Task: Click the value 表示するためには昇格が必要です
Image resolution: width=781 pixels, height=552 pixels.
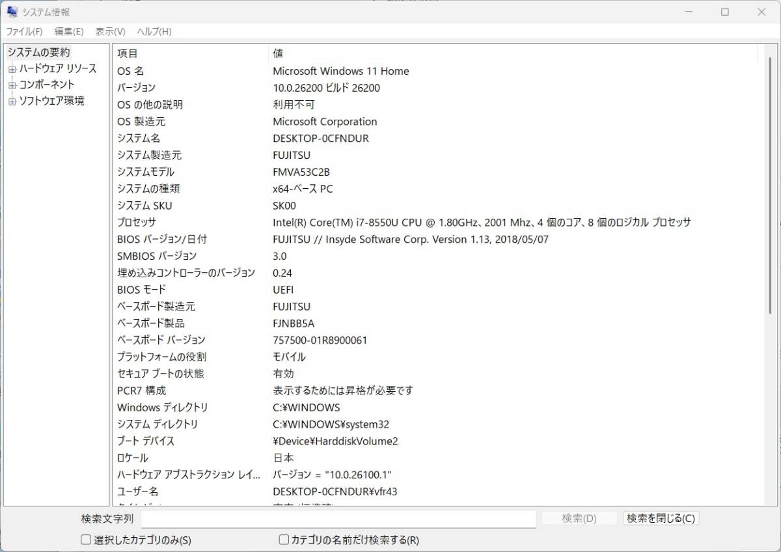Action: 343,391
